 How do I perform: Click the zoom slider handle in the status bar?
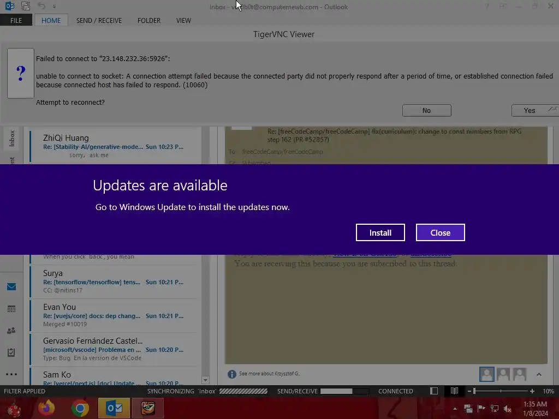click(x=474, y=391)
